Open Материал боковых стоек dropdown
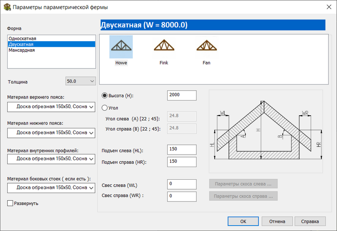 pos(51,188)
